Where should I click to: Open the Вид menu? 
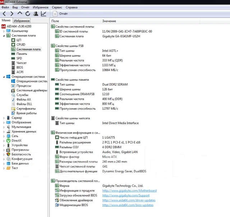15,7
